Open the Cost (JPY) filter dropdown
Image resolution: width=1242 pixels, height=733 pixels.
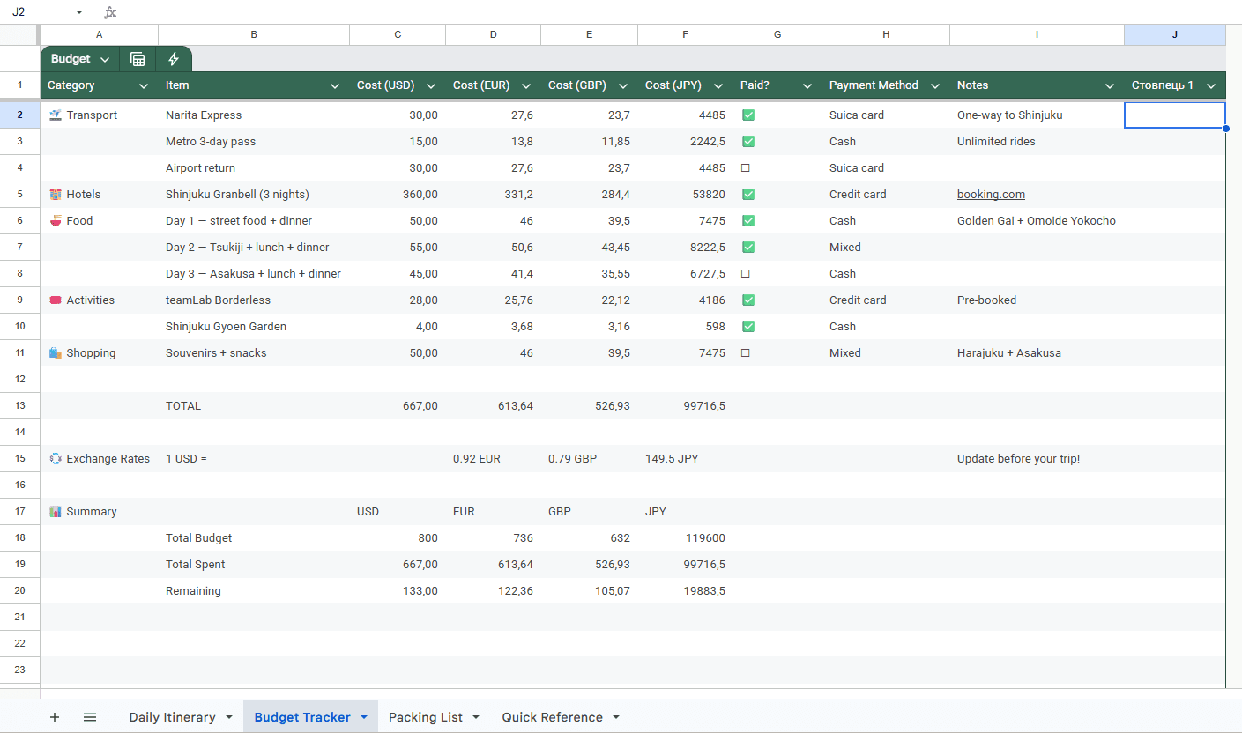(x=718, y=86)
